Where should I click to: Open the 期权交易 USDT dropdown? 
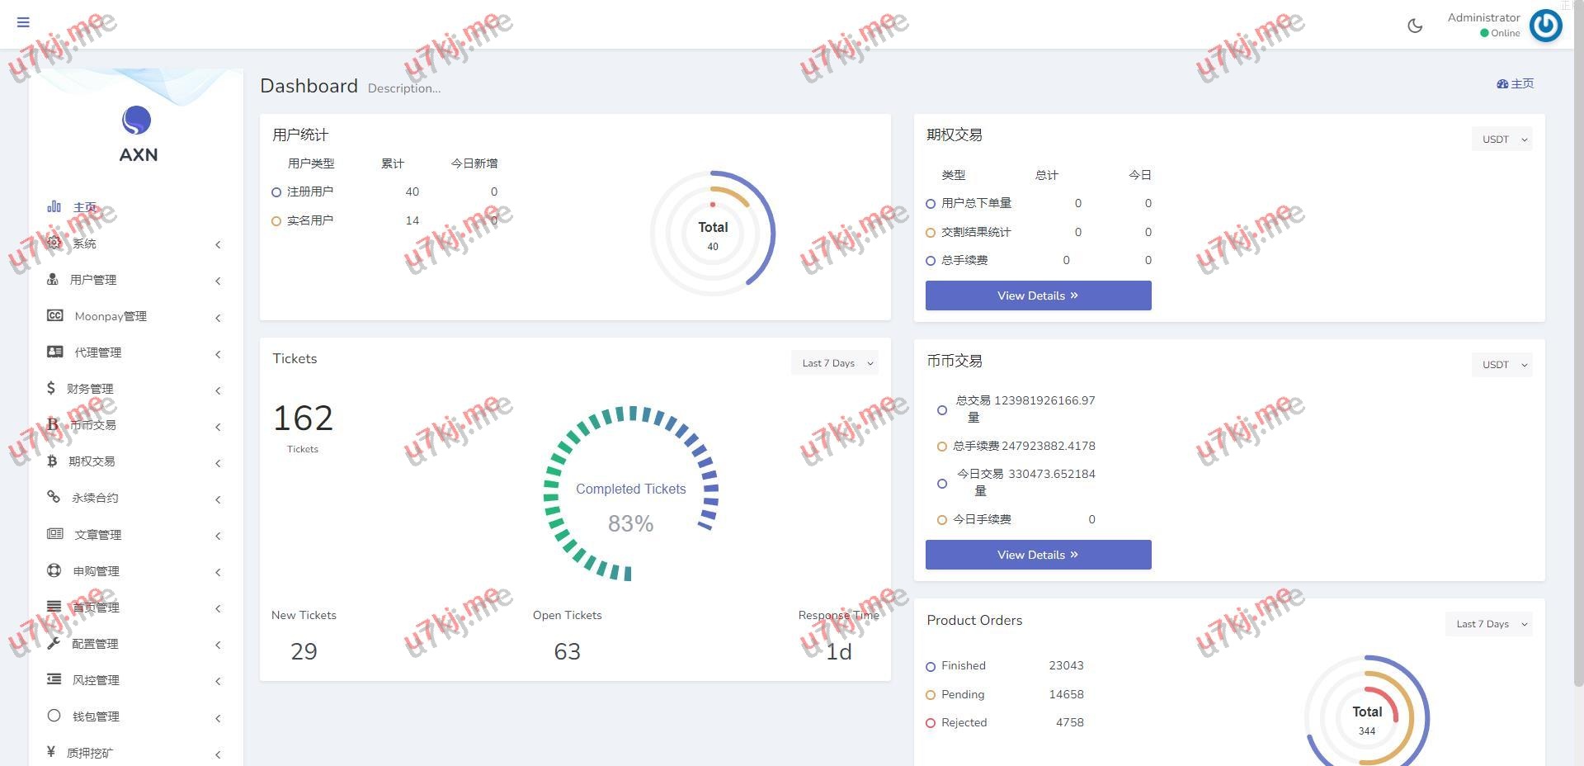(x=1501, y=139)
